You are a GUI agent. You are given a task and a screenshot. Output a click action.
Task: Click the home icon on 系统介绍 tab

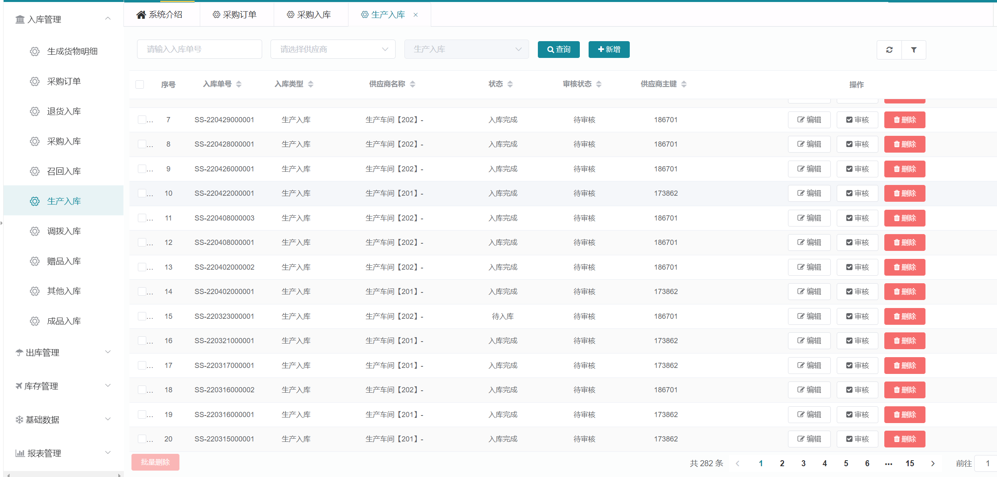point(141,15)
